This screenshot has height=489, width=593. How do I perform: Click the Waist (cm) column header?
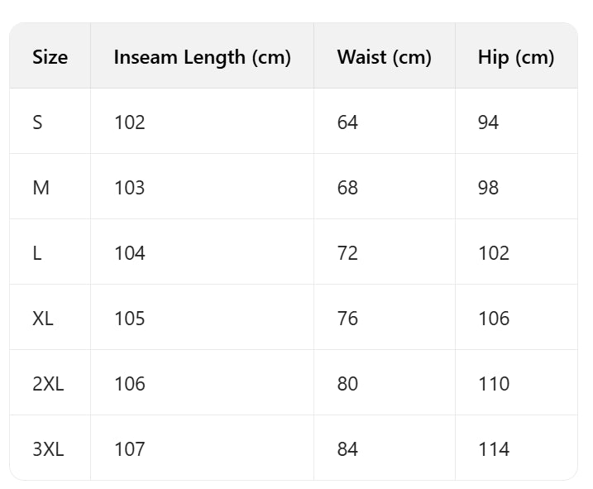coord(384,57)
